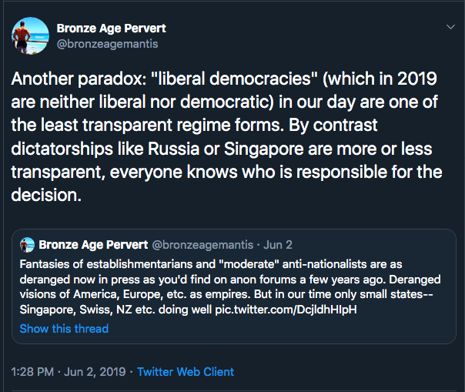Click "Show this thread"
Image resolution: width=465 pixels, height=392 pixels.
click(64, 329)
